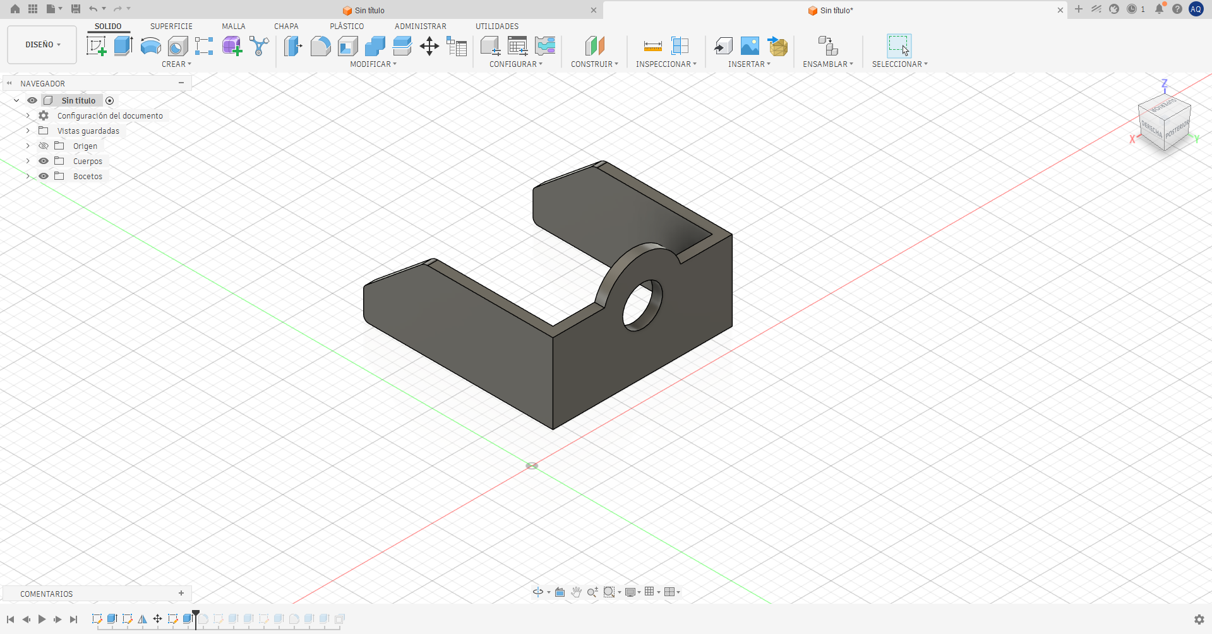
Task: Select the Create Sketch tool
Action: [x=96, y=46]
